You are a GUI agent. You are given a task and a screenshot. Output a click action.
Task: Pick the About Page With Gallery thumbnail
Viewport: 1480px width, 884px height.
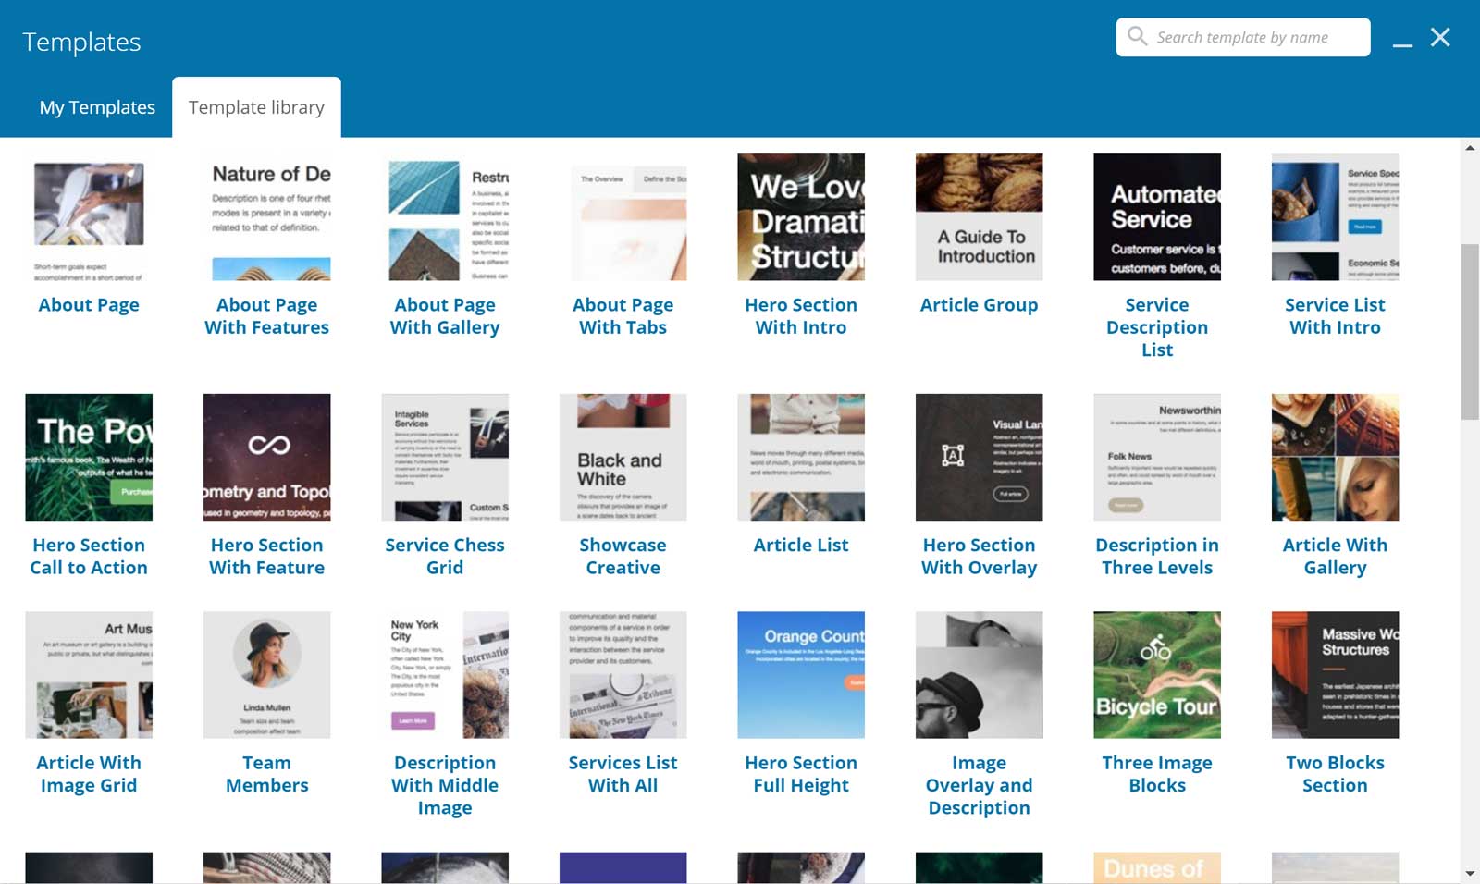coord(445,217)
